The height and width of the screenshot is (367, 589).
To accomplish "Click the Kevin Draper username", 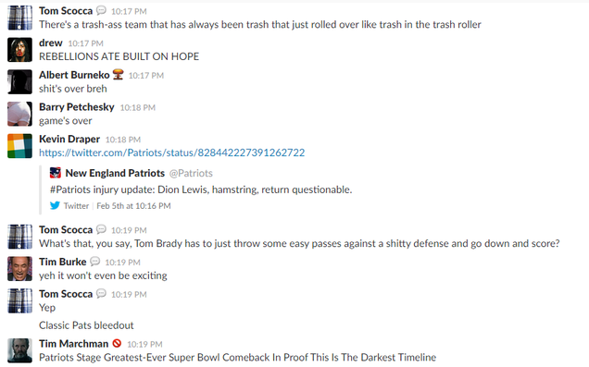I will 69,139.
